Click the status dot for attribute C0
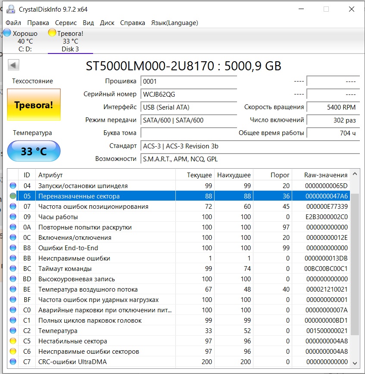This screenshot has height=374, width=365. [x=13, y=310]
